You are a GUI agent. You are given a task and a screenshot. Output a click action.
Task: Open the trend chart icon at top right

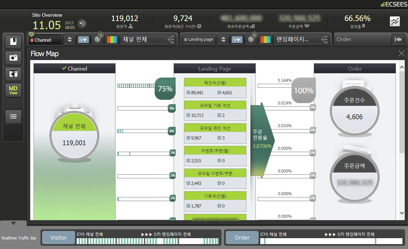coord(395,21)
